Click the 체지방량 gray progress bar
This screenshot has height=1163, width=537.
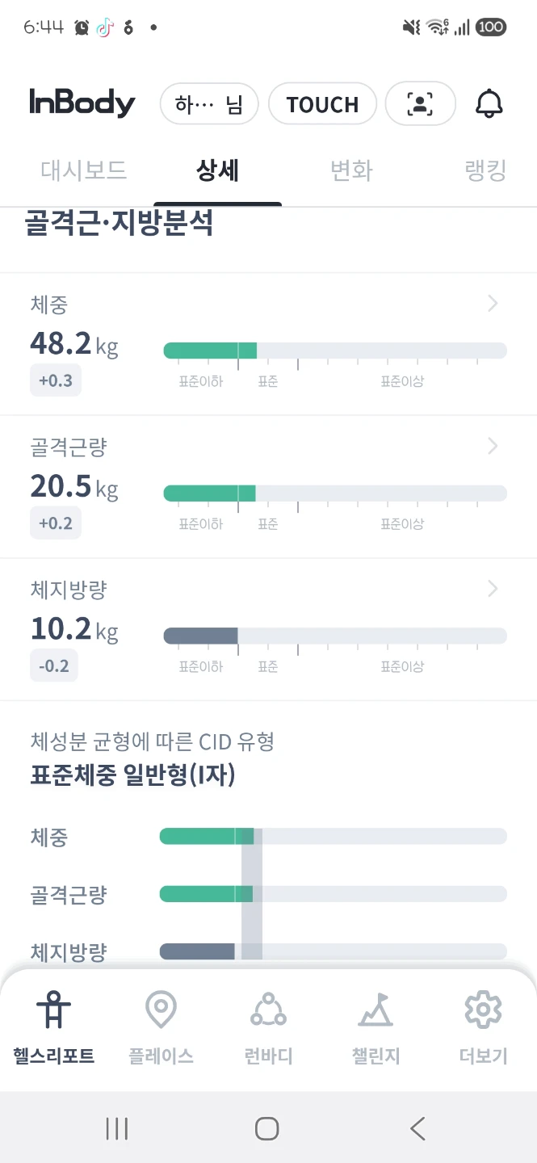335,636
